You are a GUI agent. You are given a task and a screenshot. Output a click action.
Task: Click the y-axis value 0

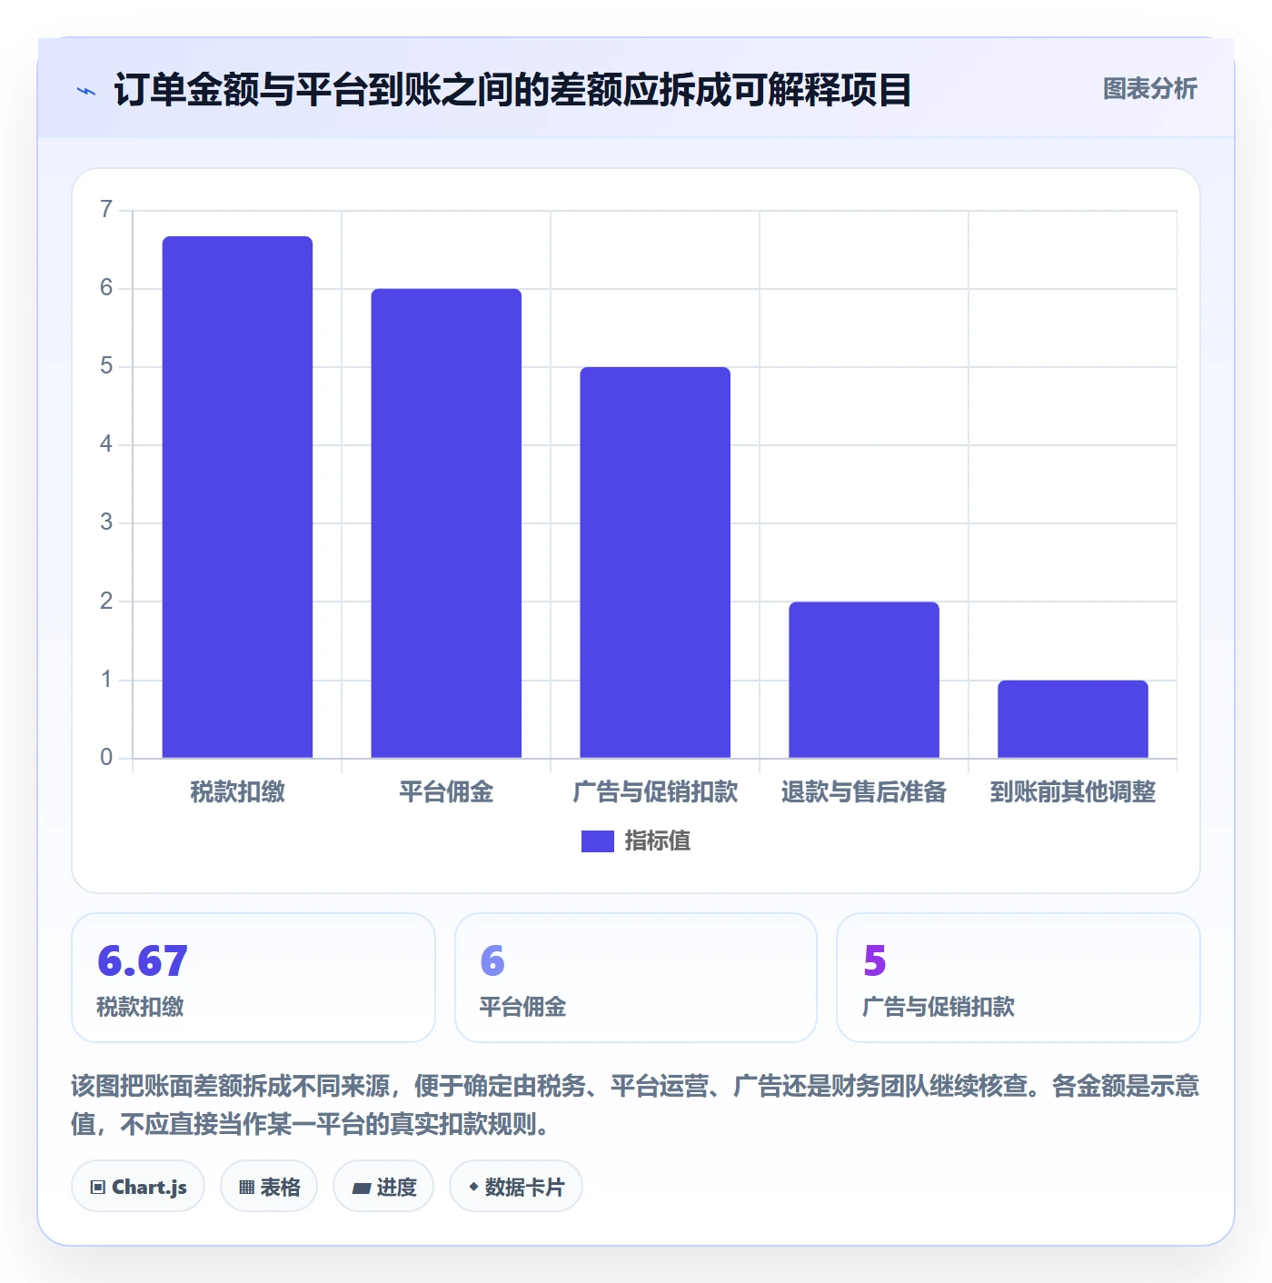[106, 758]
